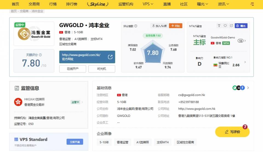Click the info icon beside 评分指数
Screen dimensions: 263x152
[x=136, y=26]
